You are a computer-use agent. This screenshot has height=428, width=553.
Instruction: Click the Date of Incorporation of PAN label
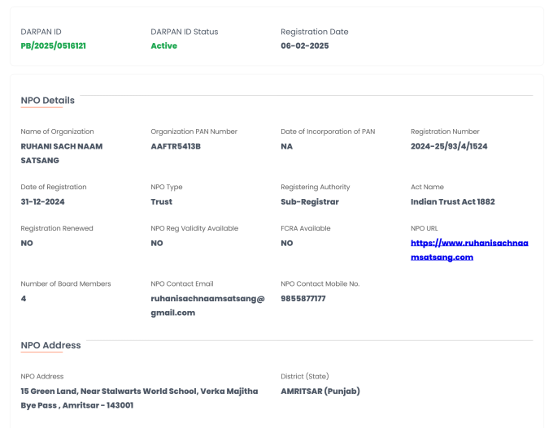(328, 132)
